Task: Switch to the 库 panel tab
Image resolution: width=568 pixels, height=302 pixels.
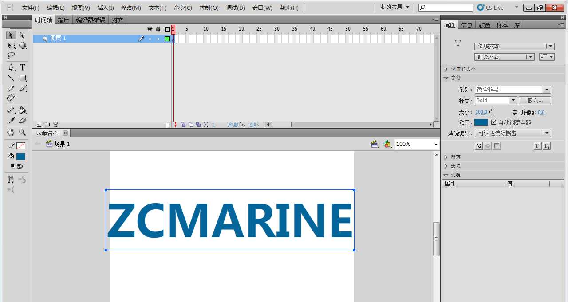Action: pos(517,25)
